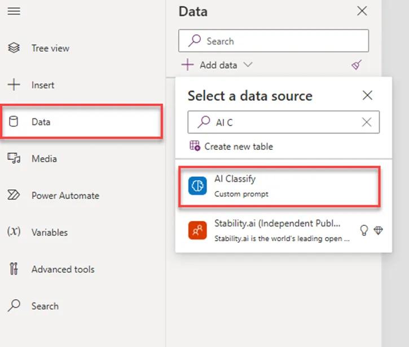Open the hamburger navigation menu
Viewport: 409px width, 347px height.
click(14, 11)
